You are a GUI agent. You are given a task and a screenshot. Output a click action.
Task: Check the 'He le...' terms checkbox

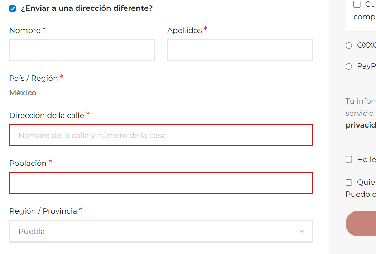[x=349, y=159]
